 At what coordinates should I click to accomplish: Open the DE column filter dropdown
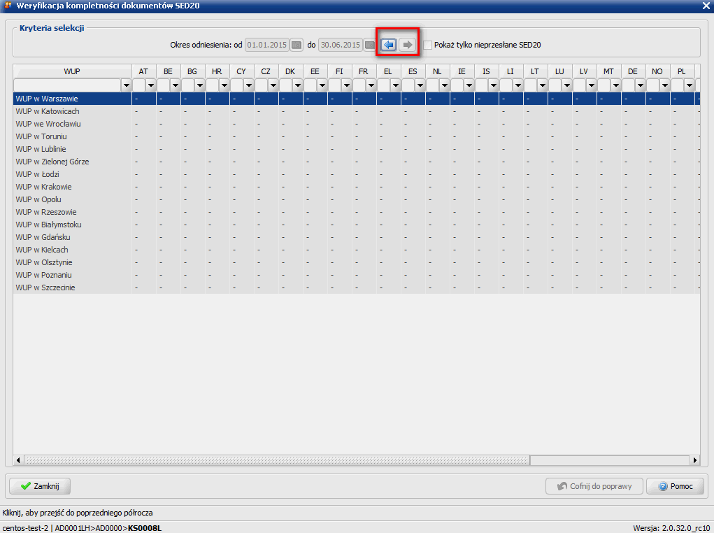(x=641, y=85)
